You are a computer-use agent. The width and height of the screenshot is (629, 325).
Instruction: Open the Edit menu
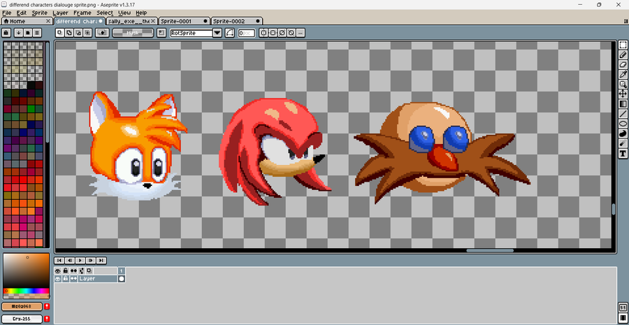pyautogui.click(x=21, y=13)
